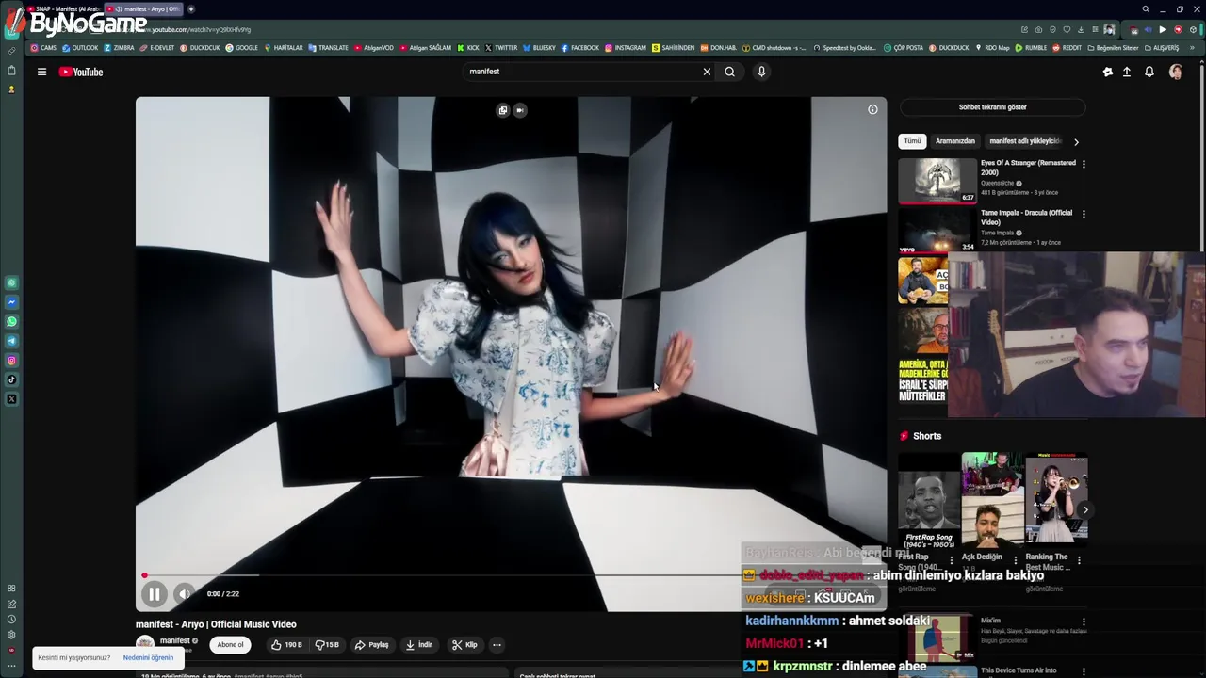Open the E-DEVLET bookmark
This screenshot has width=1206, height=678.
(x=156, y=48)
